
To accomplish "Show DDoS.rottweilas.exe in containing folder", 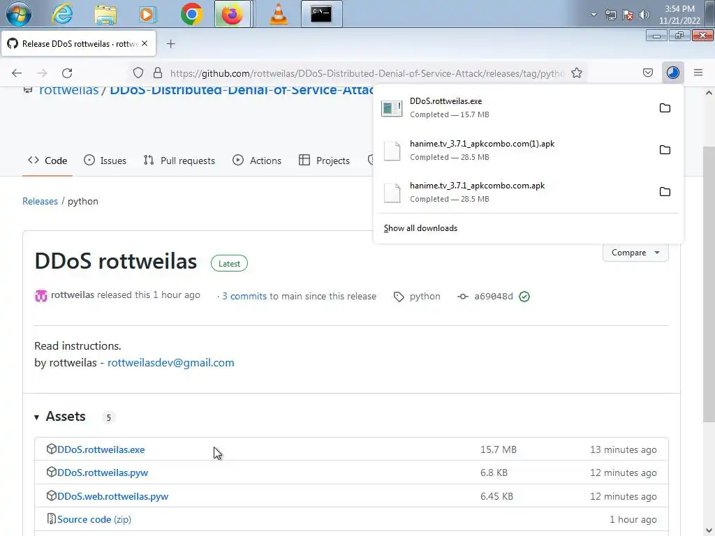I will (x=665, y=108).
